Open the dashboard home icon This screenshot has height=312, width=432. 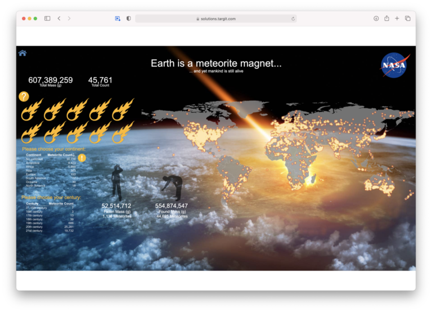pyautogui.click(x=22, y=53)
